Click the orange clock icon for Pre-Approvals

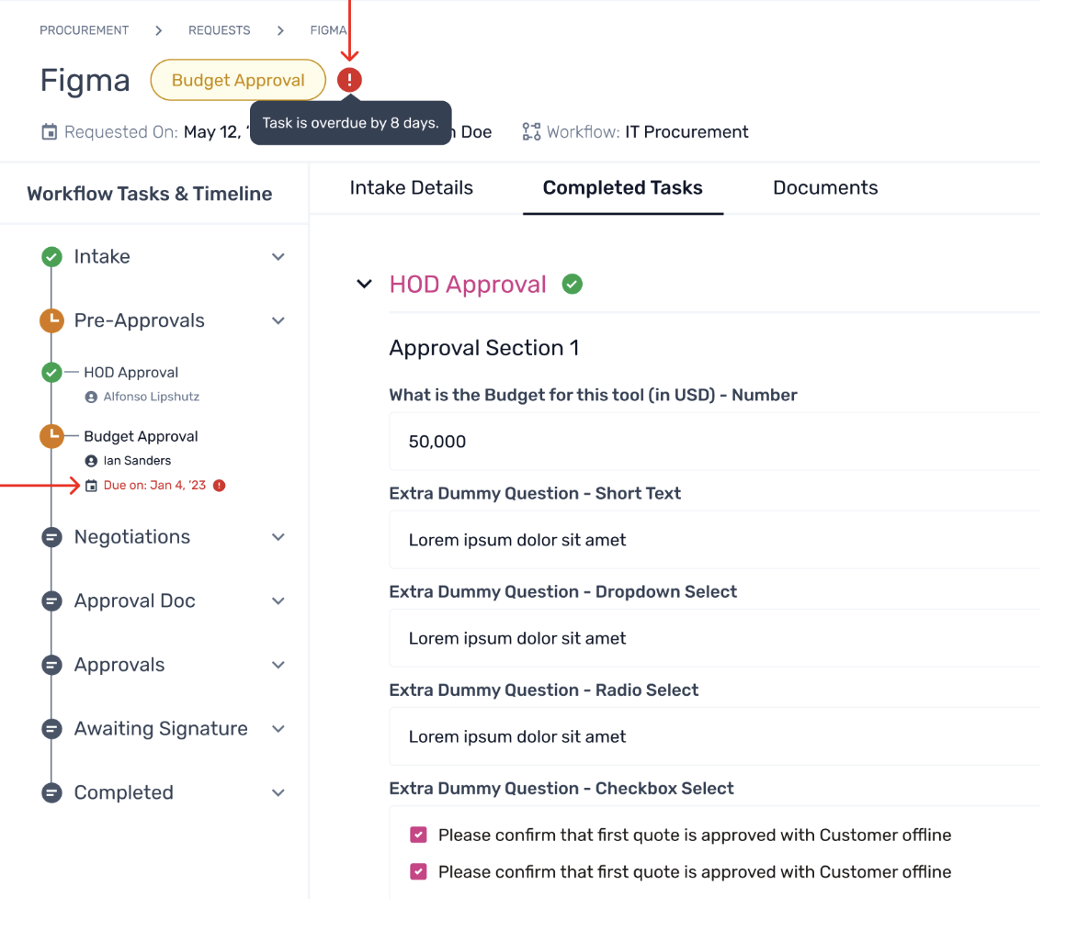click(x=51, y=320)
